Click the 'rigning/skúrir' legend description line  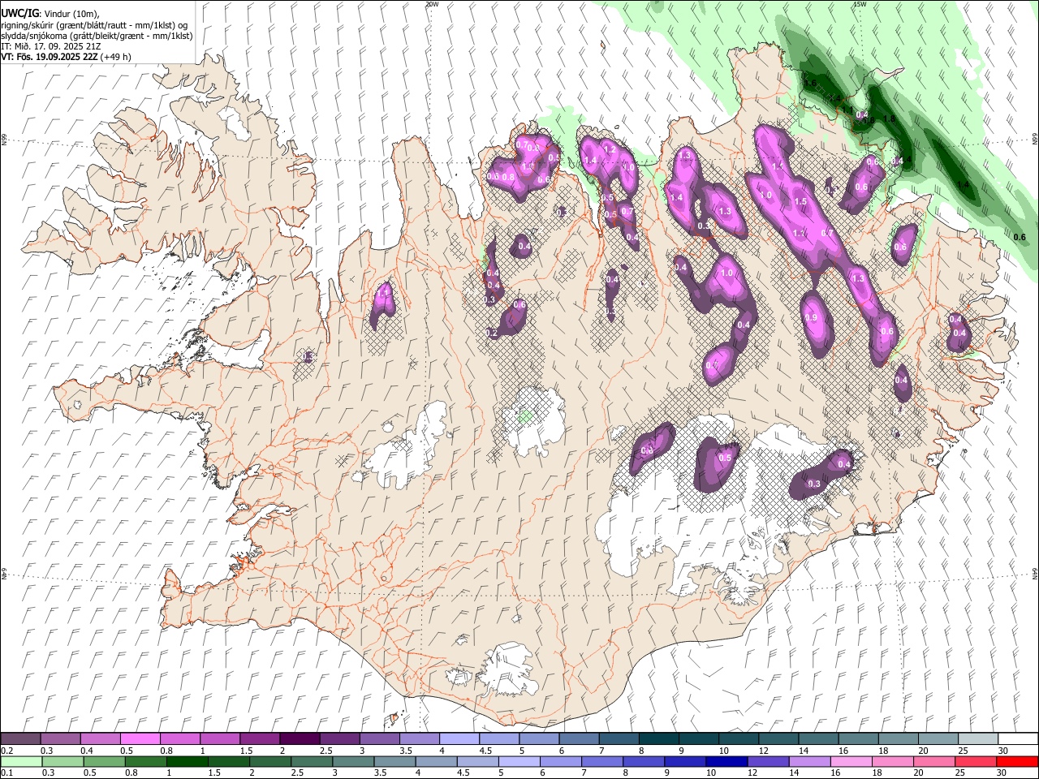[93, 25]
